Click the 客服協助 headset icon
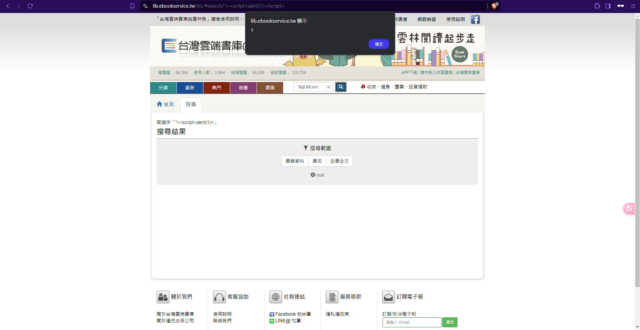Viewport: 640px width, 330px height. point(219,297)
